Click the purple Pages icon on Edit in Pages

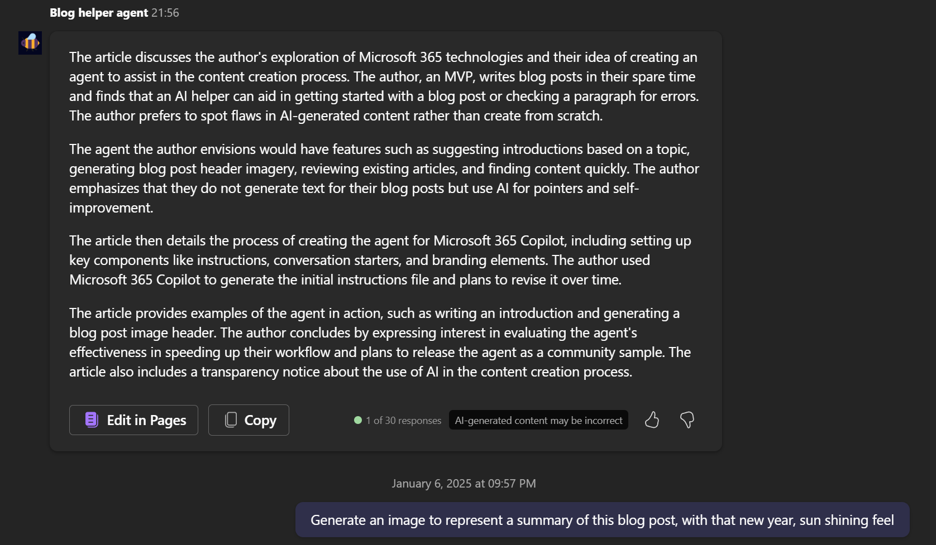point(91,419)
